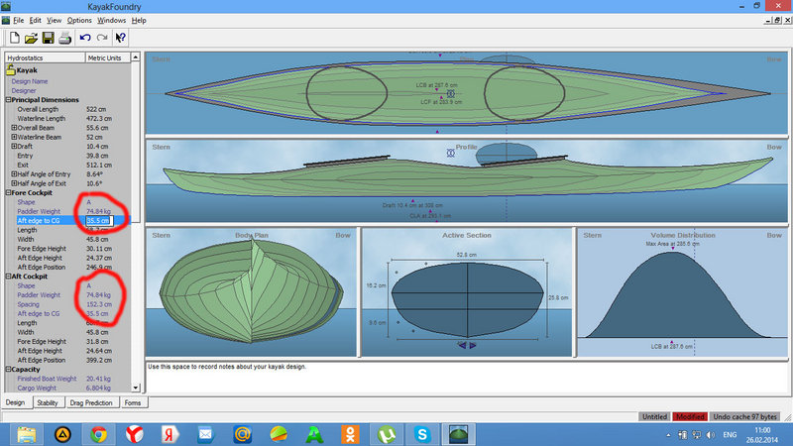793x446 pixels.
Task: Click the Modified status indicator
Action: click(690, 416)
